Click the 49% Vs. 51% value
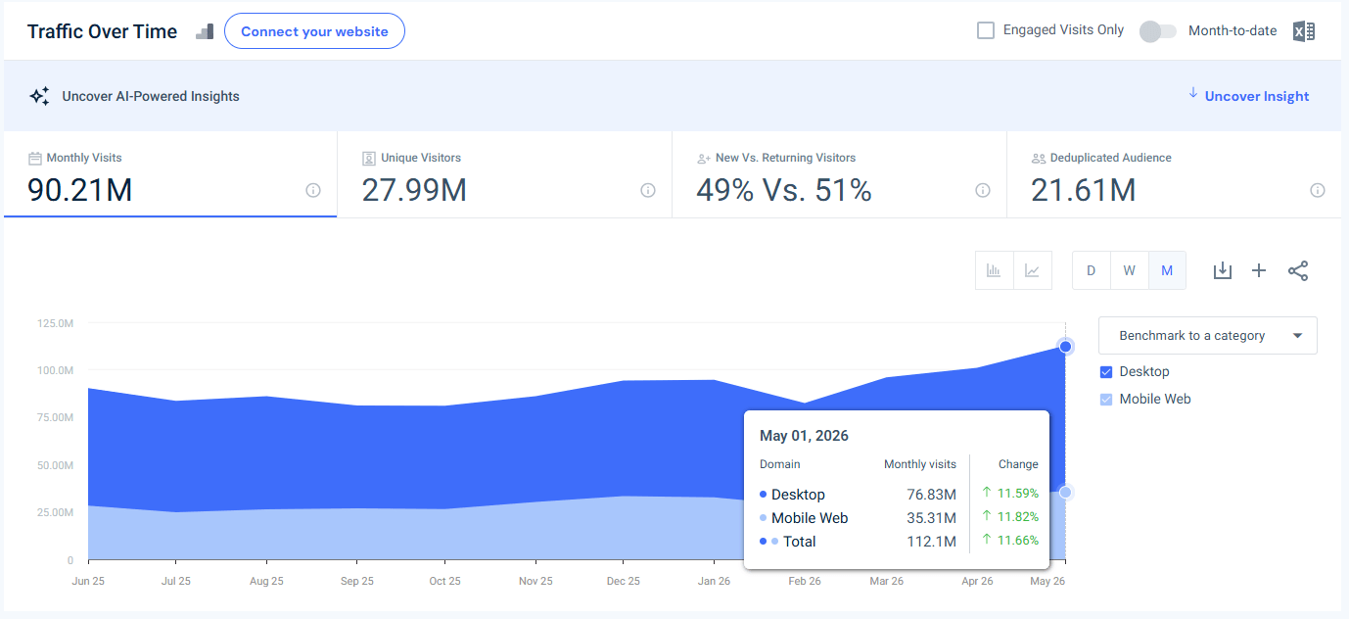1349x619 pixels. 784,190
